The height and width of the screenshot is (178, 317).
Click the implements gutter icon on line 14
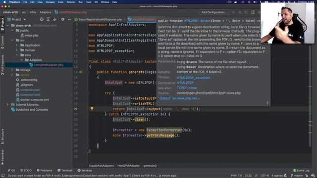81,72
